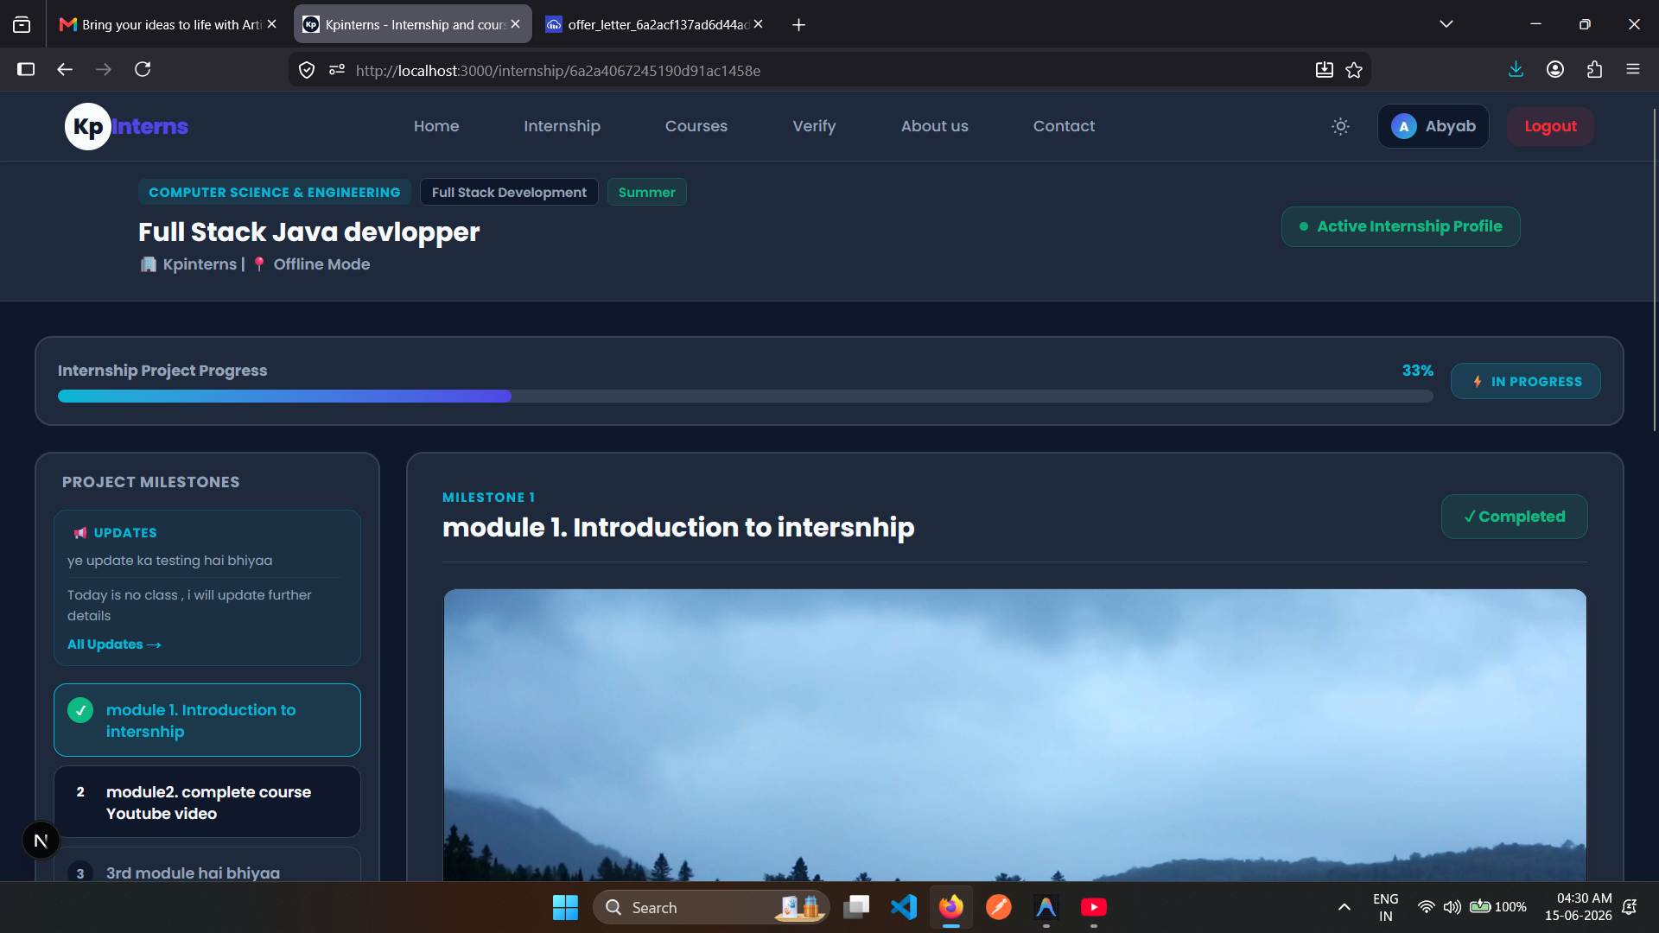Click the internship project progress bar
The image size is (1659, 933).
(745, 396)
